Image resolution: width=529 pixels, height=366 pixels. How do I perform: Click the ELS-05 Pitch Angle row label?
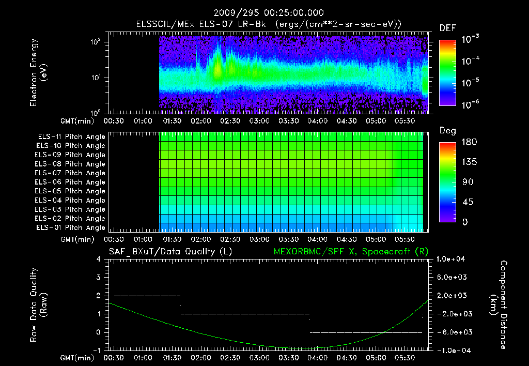pos(70,191)
